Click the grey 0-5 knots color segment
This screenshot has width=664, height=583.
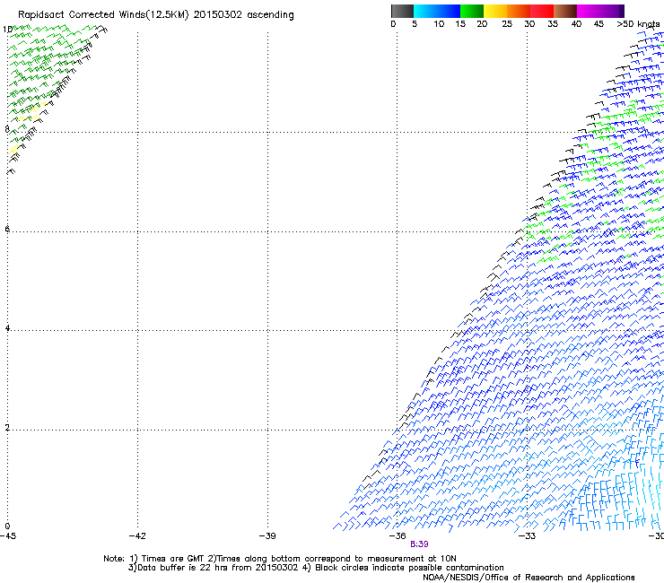[x=402, y=11]
